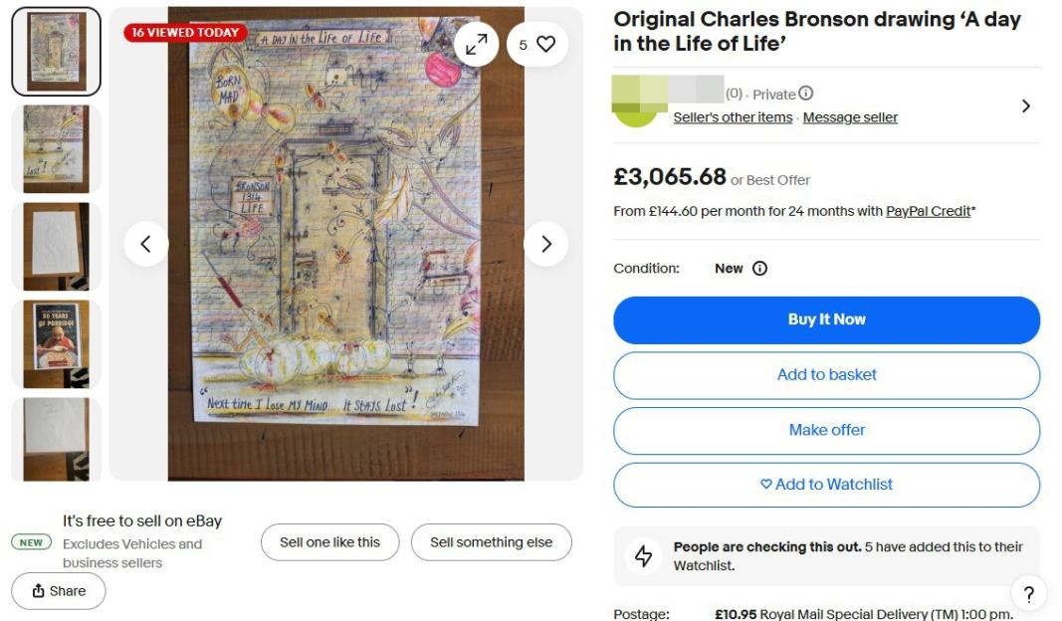Click the seller's profile avatar
Screen dimensions: 1062x621
click(637, 104)
